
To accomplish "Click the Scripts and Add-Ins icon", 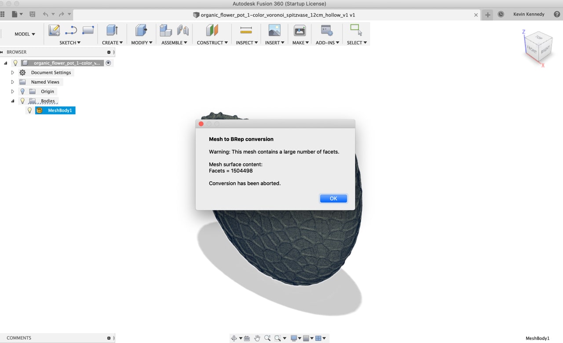I will click(x=327, y=30).
